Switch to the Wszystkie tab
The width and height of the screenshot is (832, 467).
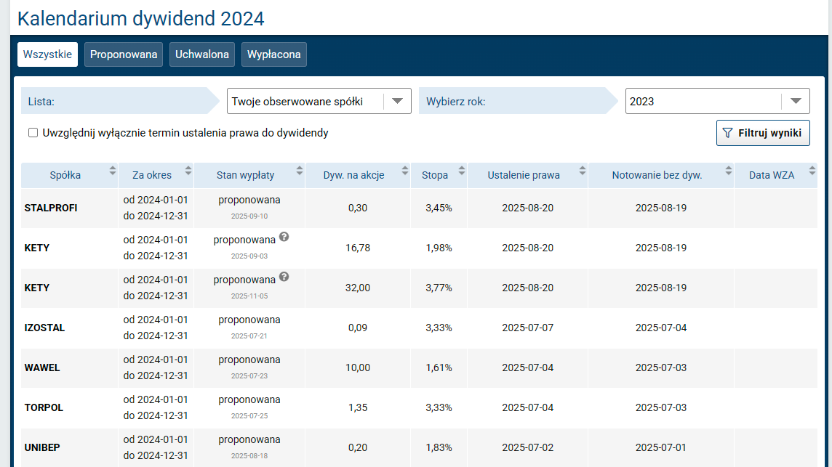pos(47,54)
